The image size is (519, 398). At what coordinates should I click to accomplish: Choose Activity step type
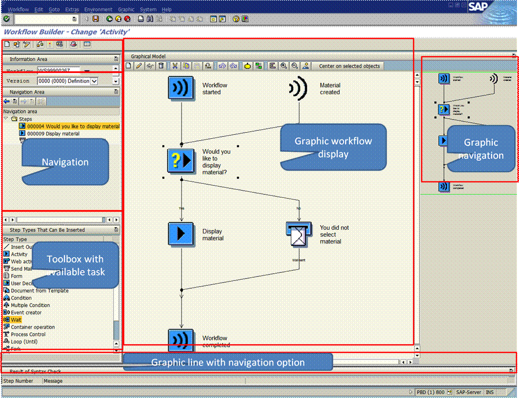tap(16, 254)
